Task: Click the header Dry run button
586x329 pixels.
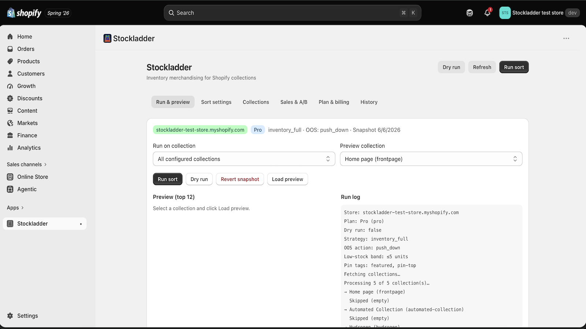Action: click(451, 67)
